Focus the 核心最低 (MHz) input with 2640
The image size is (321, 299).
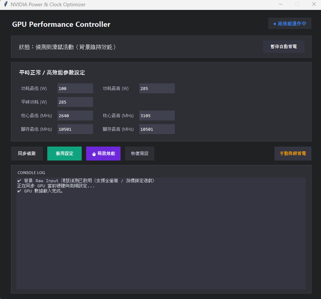[75, 115]
